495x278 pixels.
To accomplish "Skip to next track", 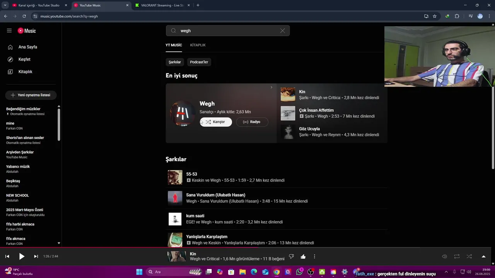I will pos(36,256).
